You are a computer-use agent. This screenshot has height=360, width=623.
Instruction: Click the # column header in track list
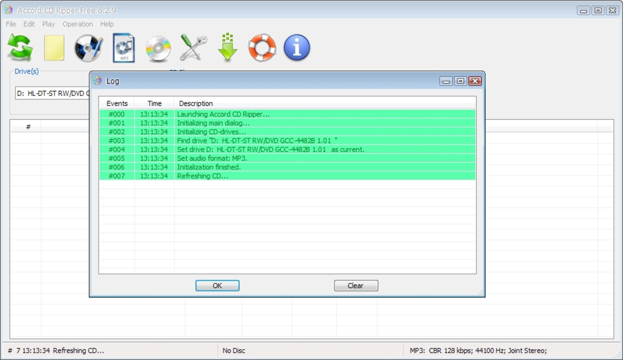28,127
